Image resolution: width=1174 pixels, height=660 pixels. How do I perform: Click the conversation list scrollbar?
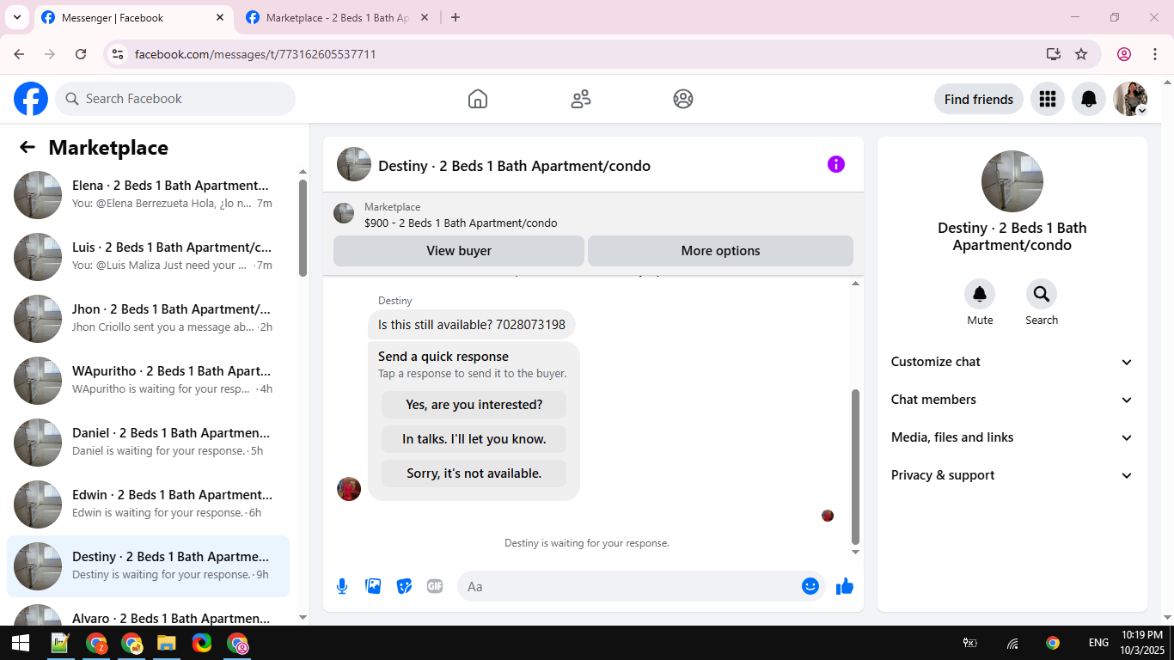point(303,228)
